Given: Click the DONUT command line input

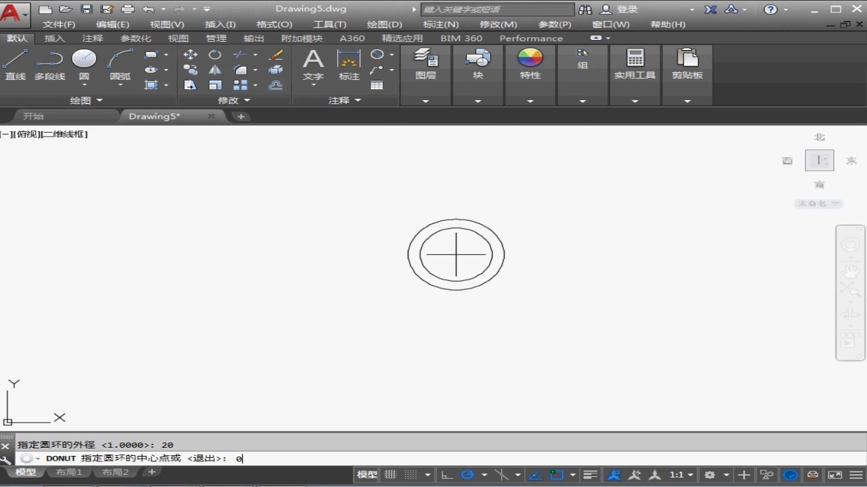Looking at the screenshot, I should (433, 459).
